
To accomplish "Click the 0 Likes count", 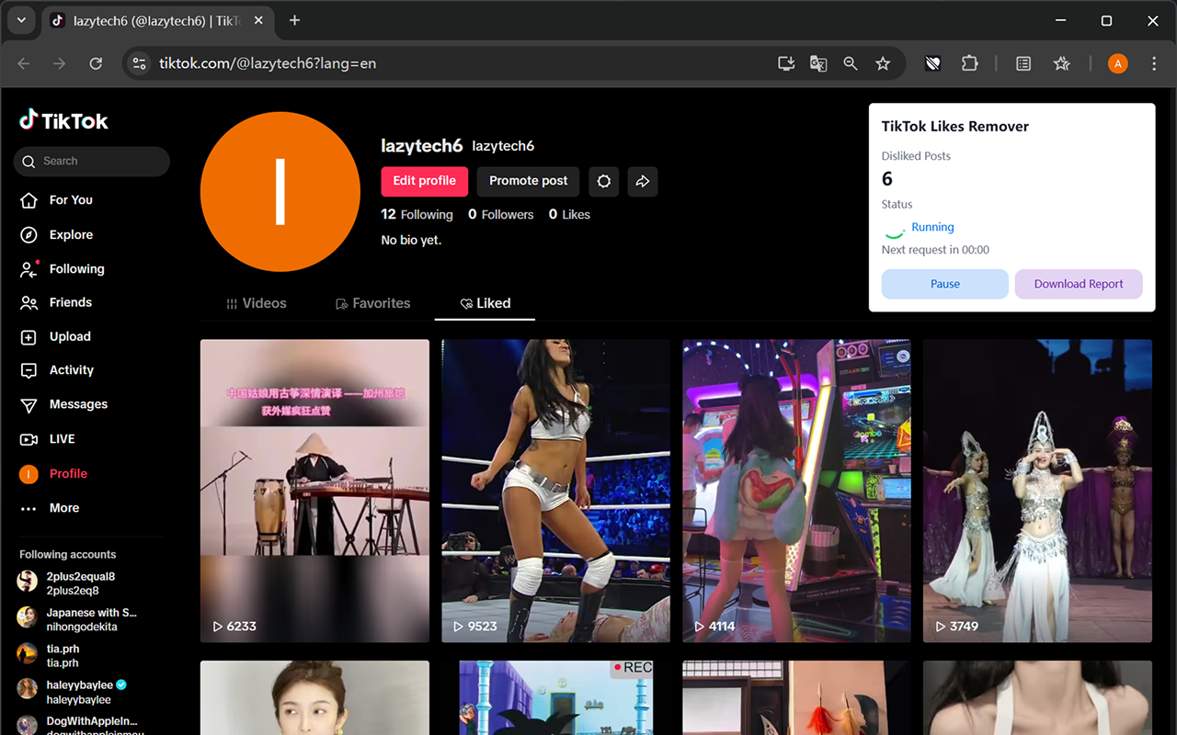I will (569, 214).
